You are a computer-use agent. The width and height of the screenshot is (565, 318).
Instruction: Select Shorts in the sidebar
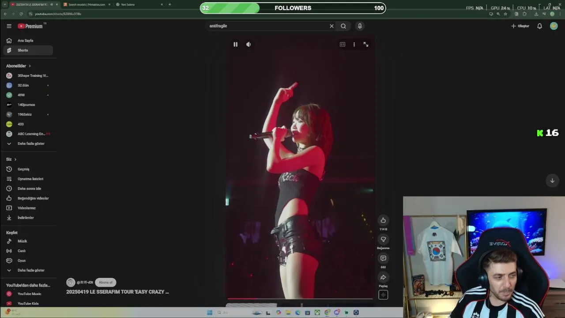click(28, 50)
